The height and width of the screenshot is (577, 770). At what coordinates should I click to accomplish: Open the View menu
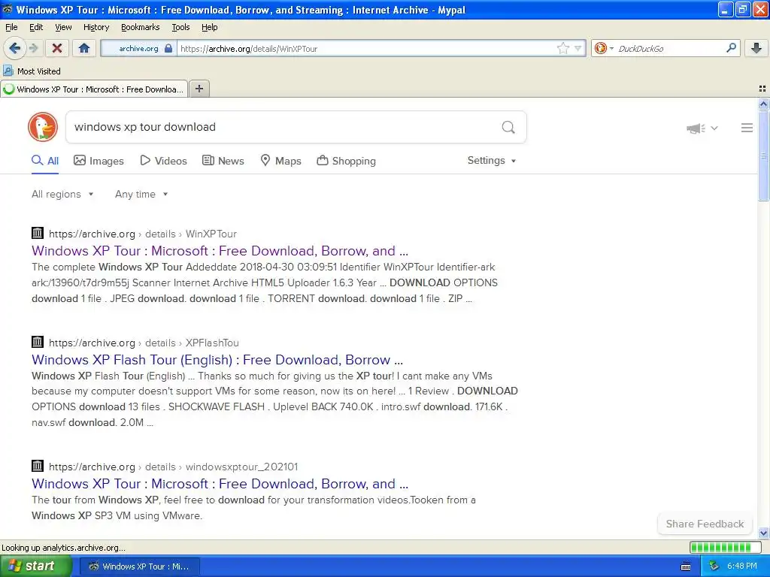click(63, 27)
